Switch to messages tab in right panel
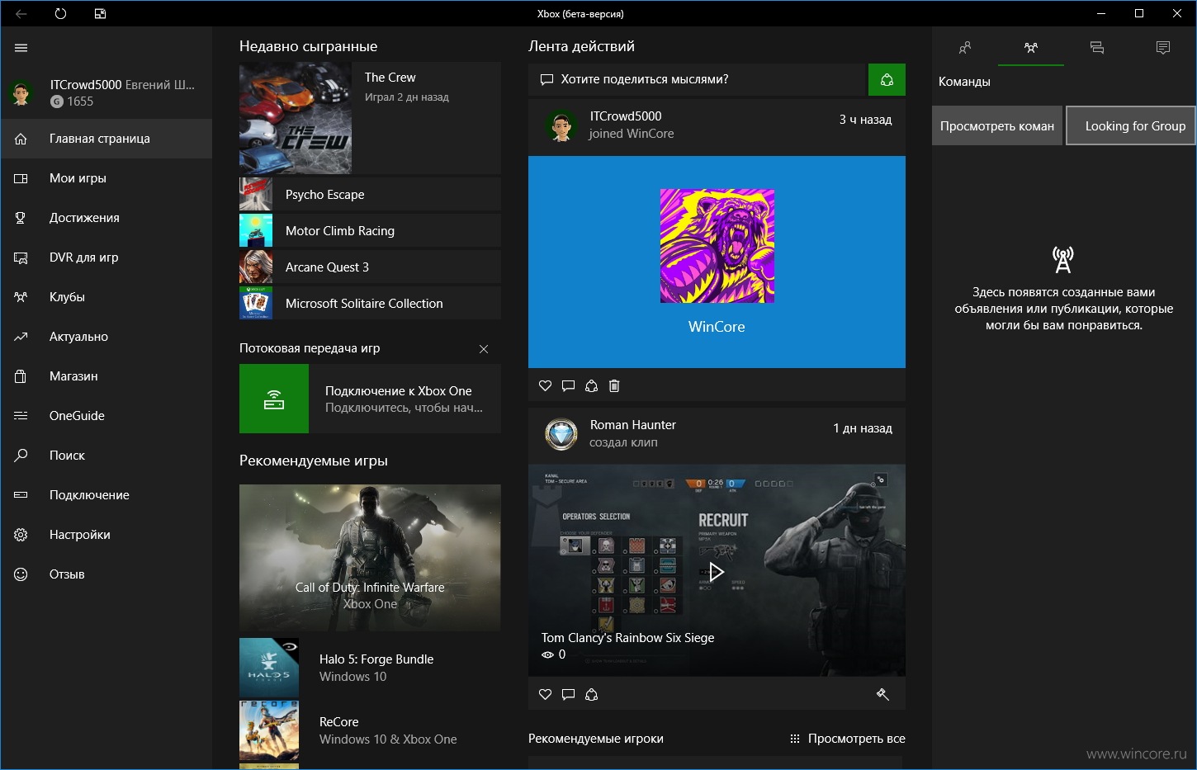This screenshot has width=1197, height=770. coord(1097,48)
